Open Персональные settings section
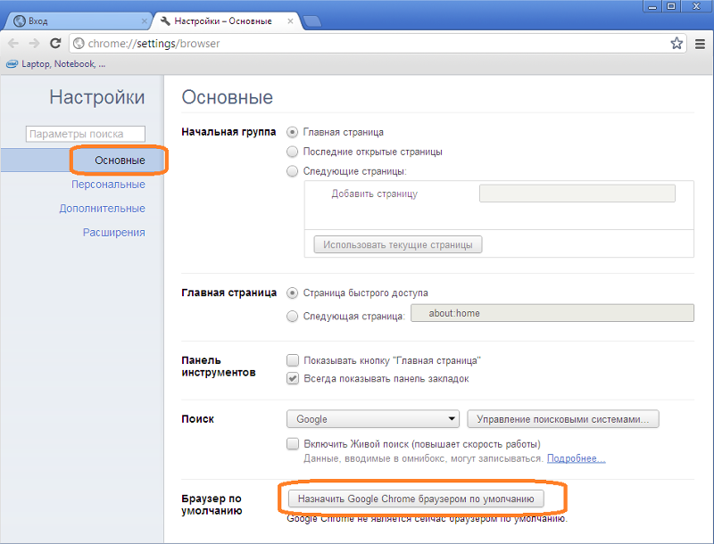 pyautogui.click(x=108, y=185)
